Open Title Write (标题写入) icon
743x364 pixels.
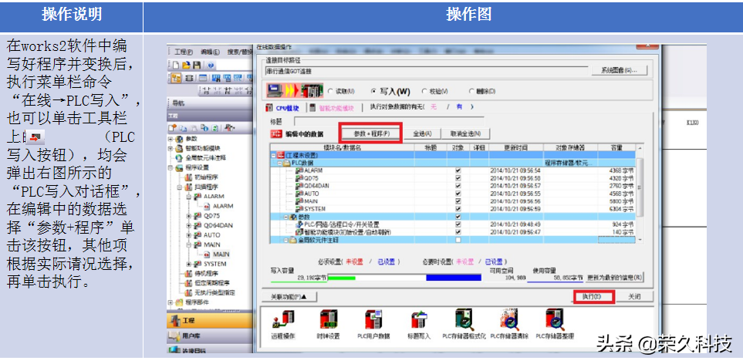pos(420,324)
